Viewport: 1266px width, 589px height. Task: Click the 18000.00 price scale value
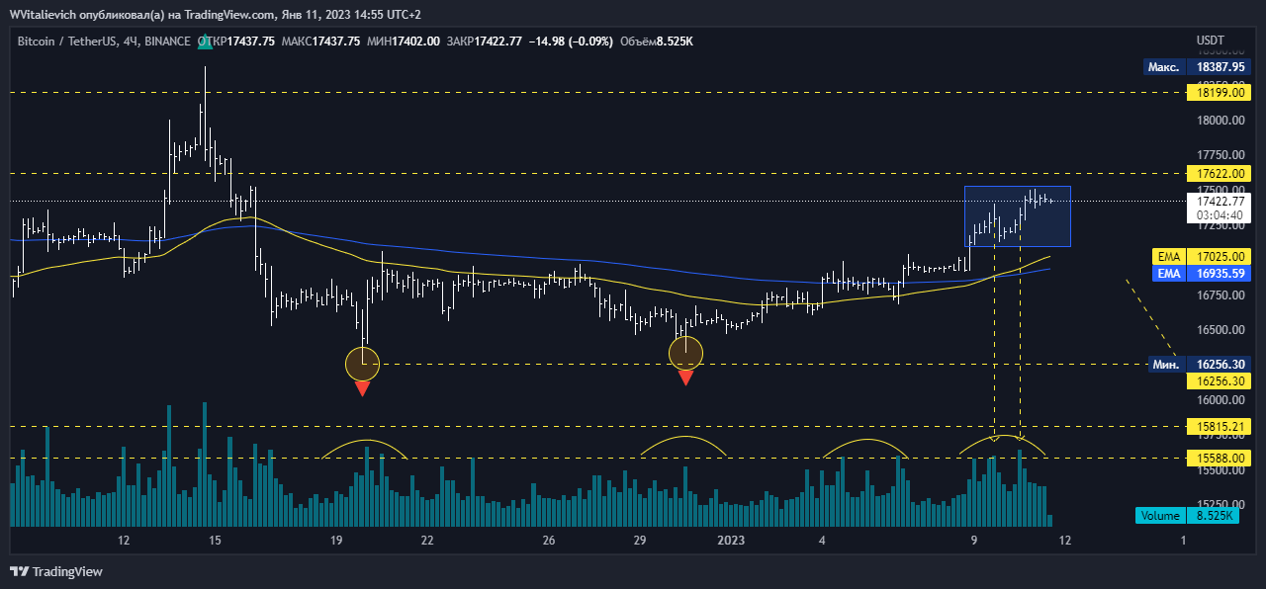1220,121
